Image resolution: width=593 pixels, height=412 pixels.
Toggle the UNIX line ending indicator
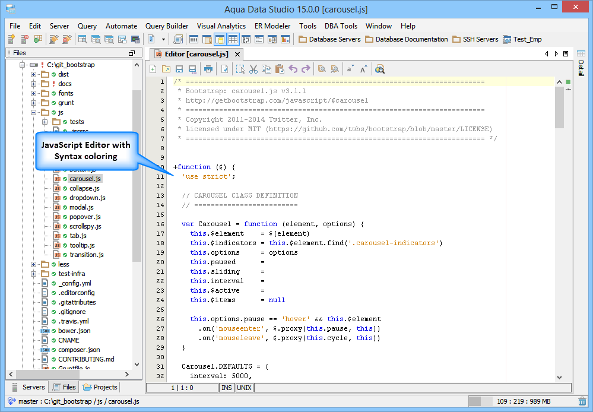click(x=244, y=388)
